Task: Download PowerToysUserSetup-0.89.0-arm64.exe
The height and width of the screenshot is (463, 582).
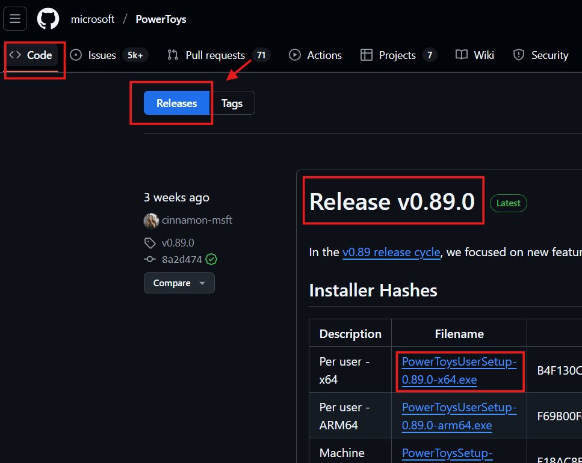Action: tap(459, 416)
